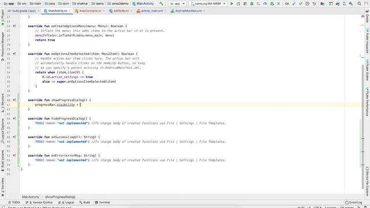Collapse the onSuccess function fold marker
This screenshot has width=370, height=208.
[20, 137]
